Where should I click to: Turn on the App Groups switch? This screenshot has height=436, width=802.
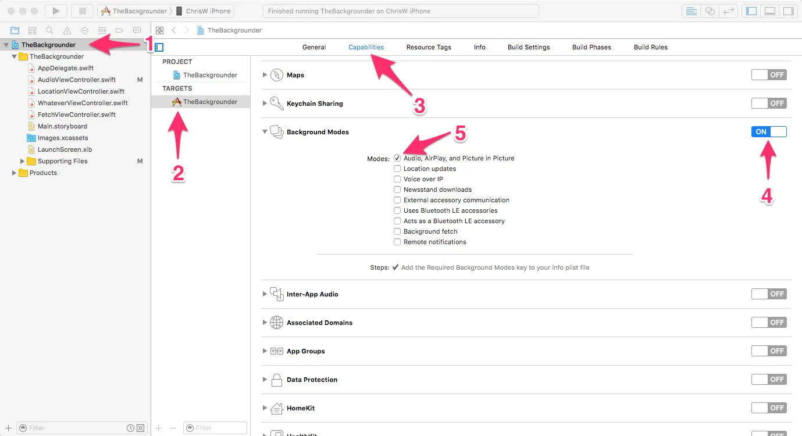tap(769, 351)
